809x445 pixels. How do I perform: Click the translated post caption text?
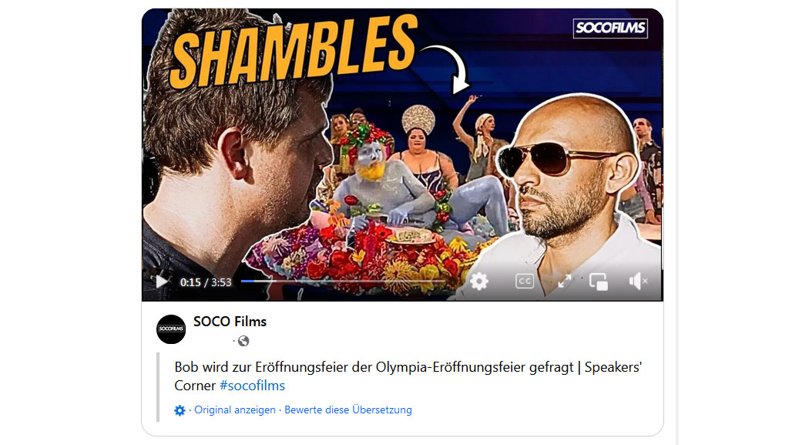tap(408, 376)
